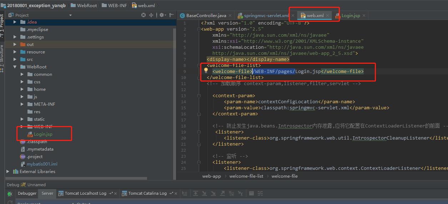Expand the src folder
The height and width of the screenshot is (204, 448).
point(15,59)
